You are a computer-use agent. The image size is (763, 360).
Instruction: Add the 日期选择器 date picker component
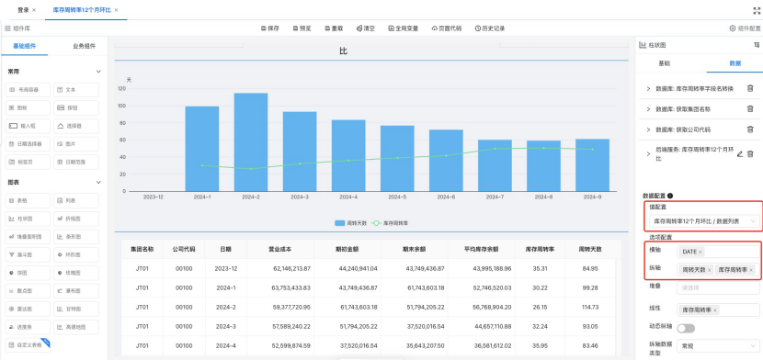(28, 144)
